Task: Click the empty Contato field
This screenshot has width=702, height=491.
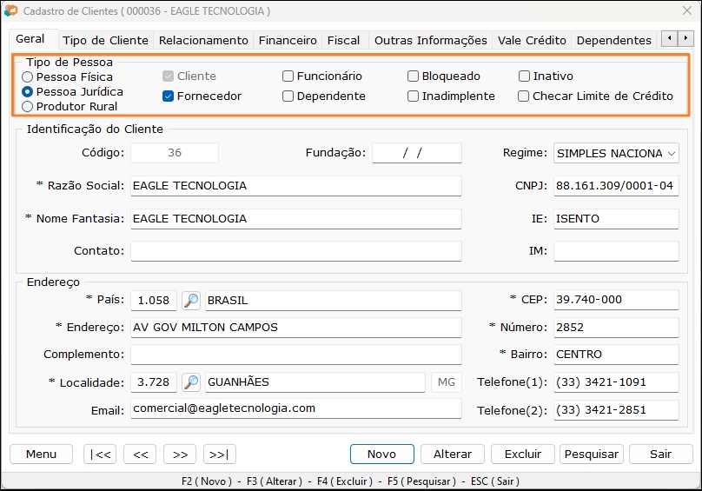Action: (x=296, y=251)
